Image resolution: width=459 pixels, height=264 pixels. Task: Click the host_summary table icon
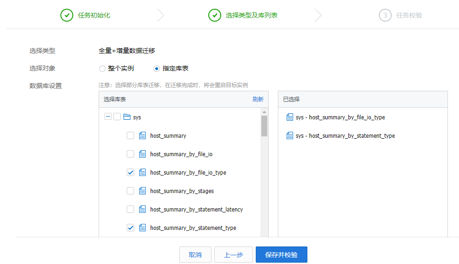pos(142,135)
